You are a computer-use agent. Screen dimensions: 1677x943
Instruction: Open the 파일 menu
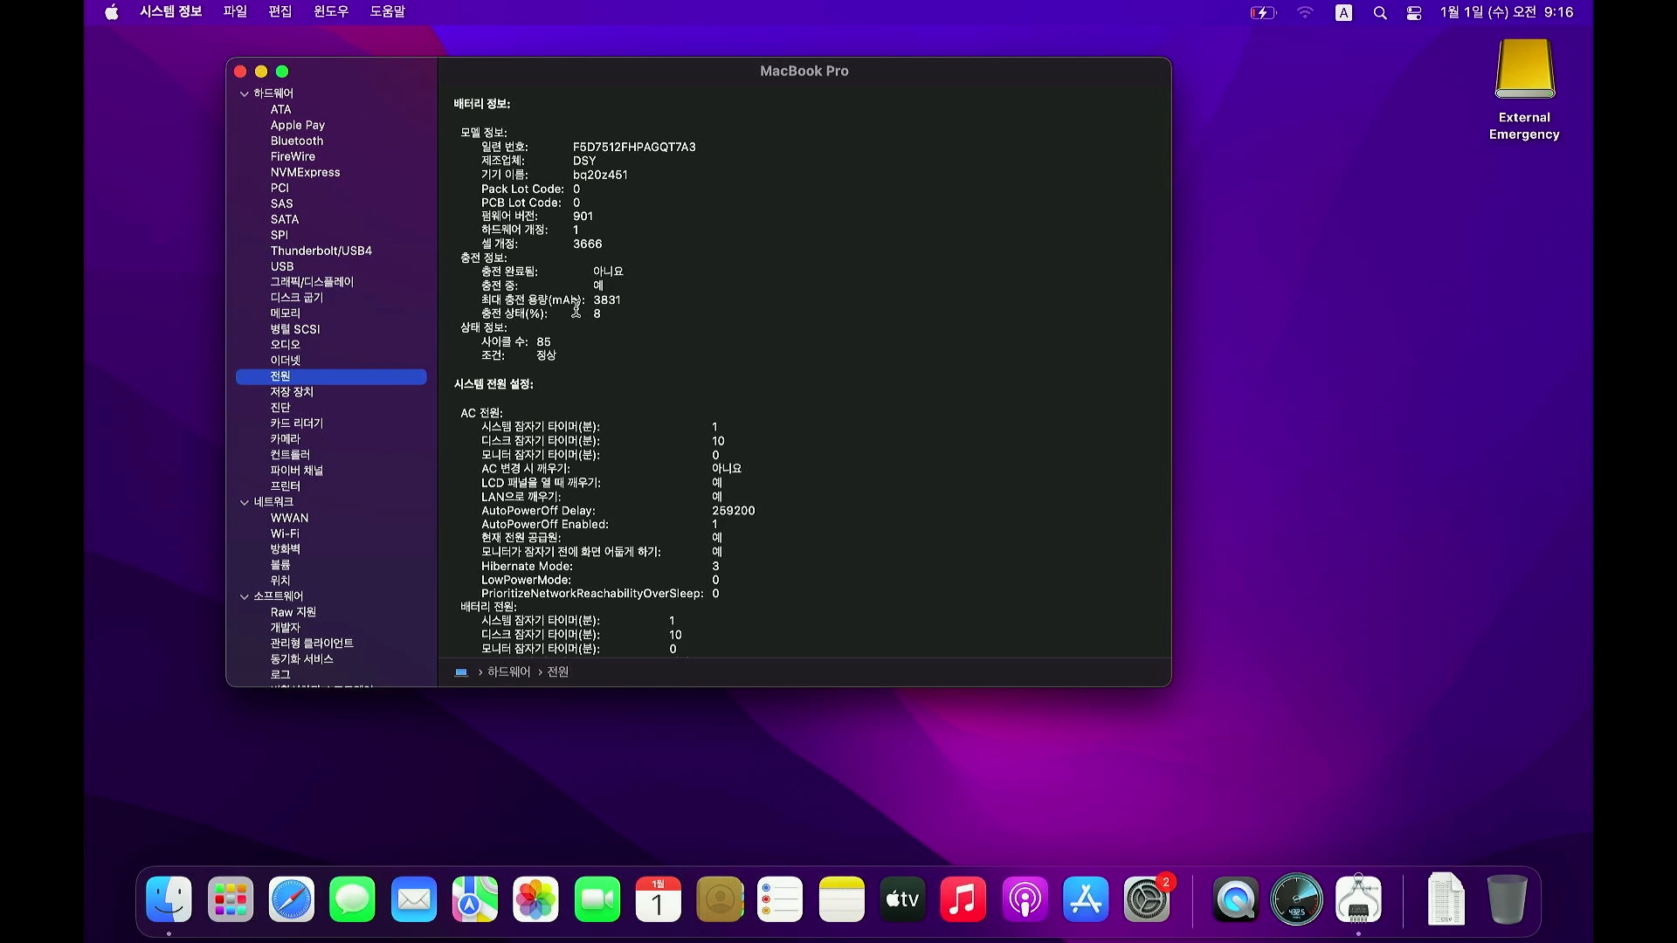235,11
